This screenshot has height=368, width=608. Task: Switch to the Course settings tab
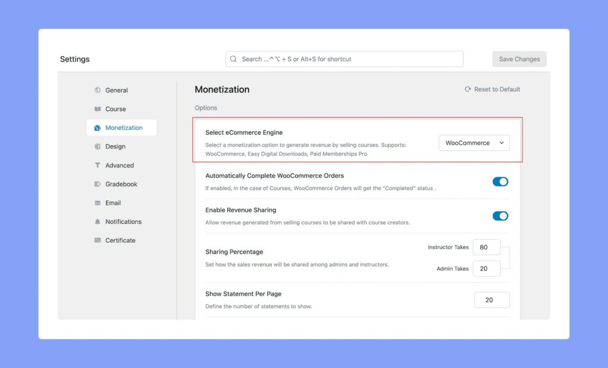pos(115,109)
